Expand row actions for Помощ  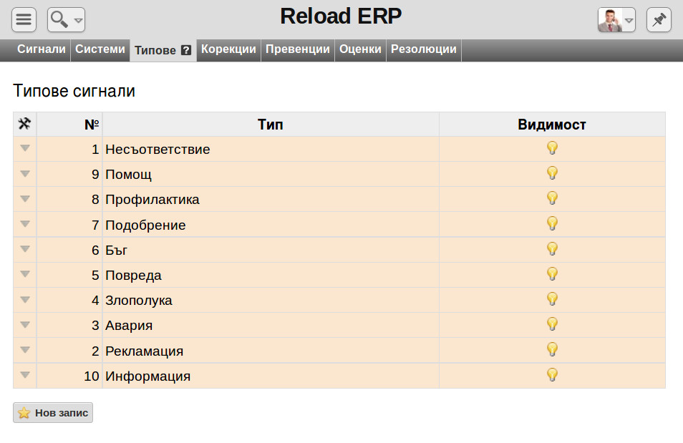point(25,174)
